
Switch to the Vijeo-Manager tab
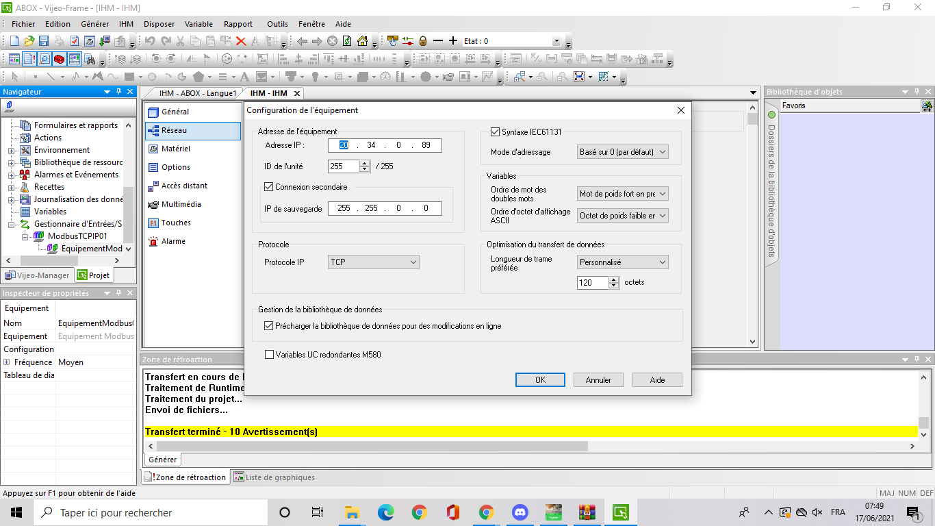point(38,275)
